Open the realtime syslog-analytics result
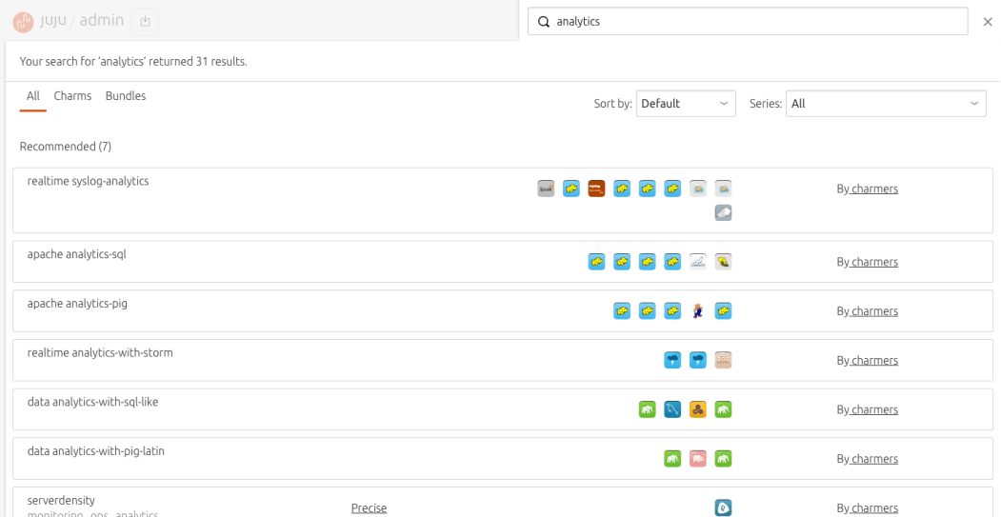 [x=503, y=200]
